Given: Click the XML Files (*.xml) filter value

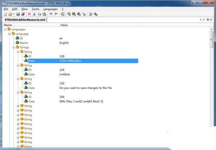Looking at the screenshot, I should tap(81, 102).
